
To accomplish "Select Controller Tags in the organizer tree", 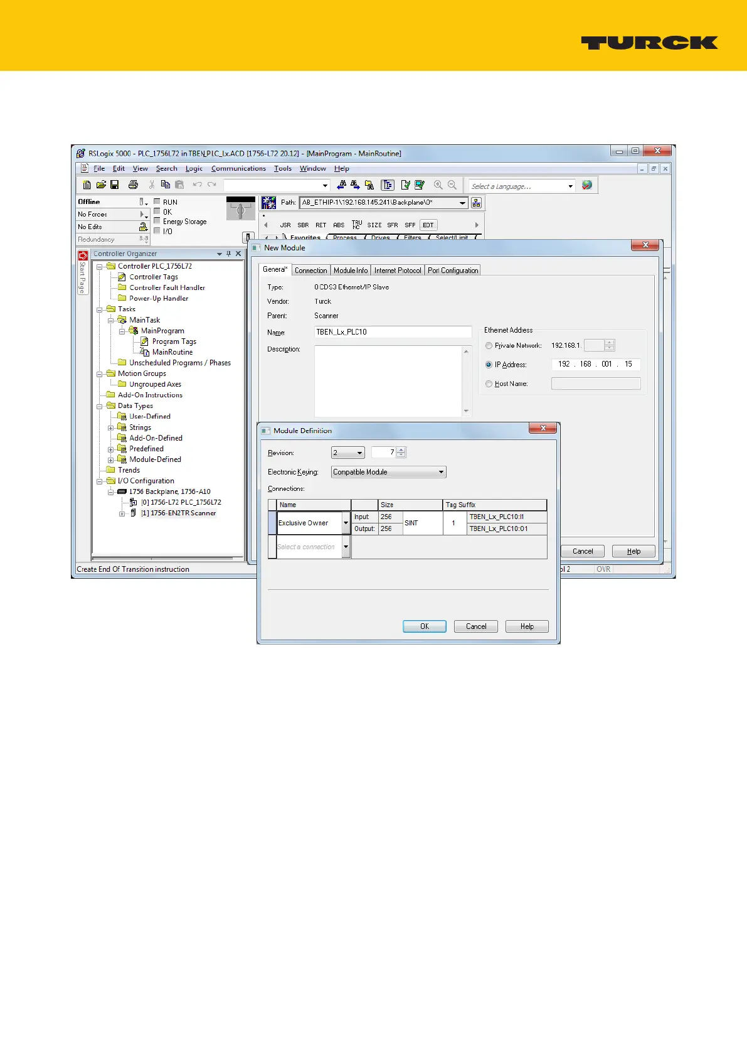I will (154, 277).
